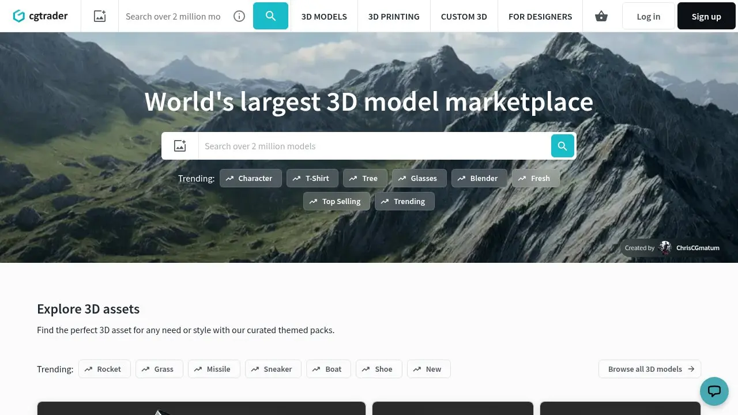Click ChrisCGmatum avatar image
Image resolution: width=738 pixels, height=415 pixels.
point(665,248)
